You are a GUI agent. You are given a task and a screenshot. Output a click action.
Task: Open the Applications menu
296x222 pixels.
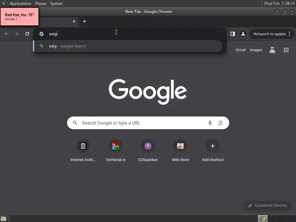21,3
